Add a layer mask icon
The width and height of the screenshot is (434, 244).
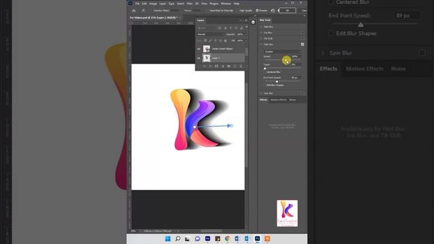pyautogui.click(x=216, y=66)
